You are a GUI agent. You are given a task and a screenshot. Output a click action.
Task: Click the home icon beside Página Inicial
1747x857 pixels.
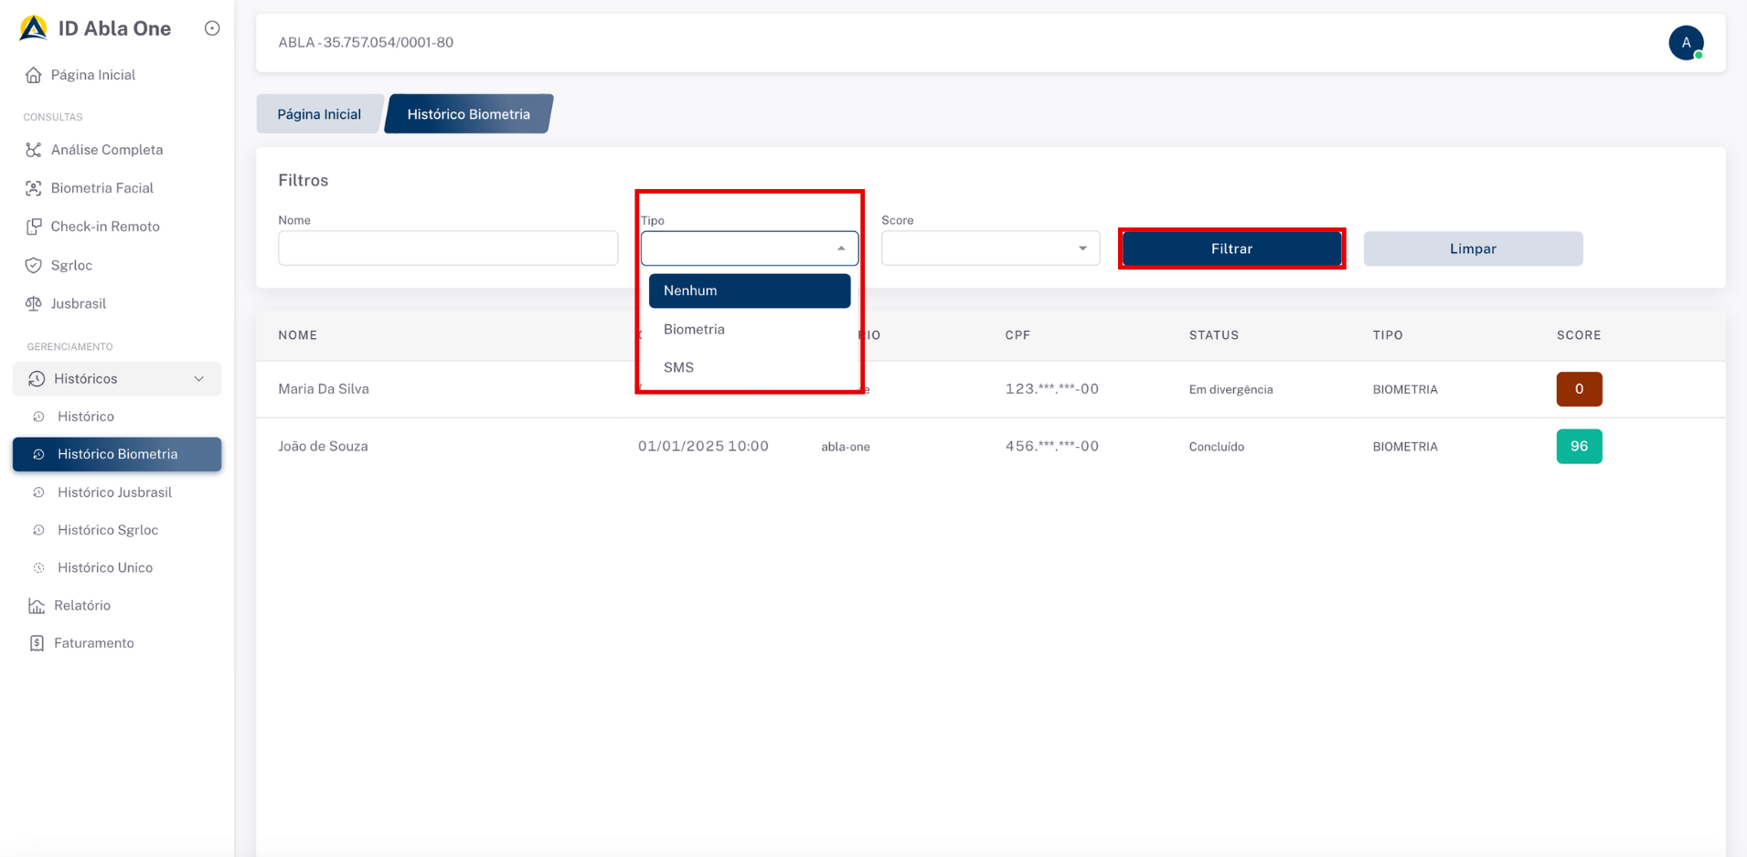pyautogui.click(x=34, y=75)
